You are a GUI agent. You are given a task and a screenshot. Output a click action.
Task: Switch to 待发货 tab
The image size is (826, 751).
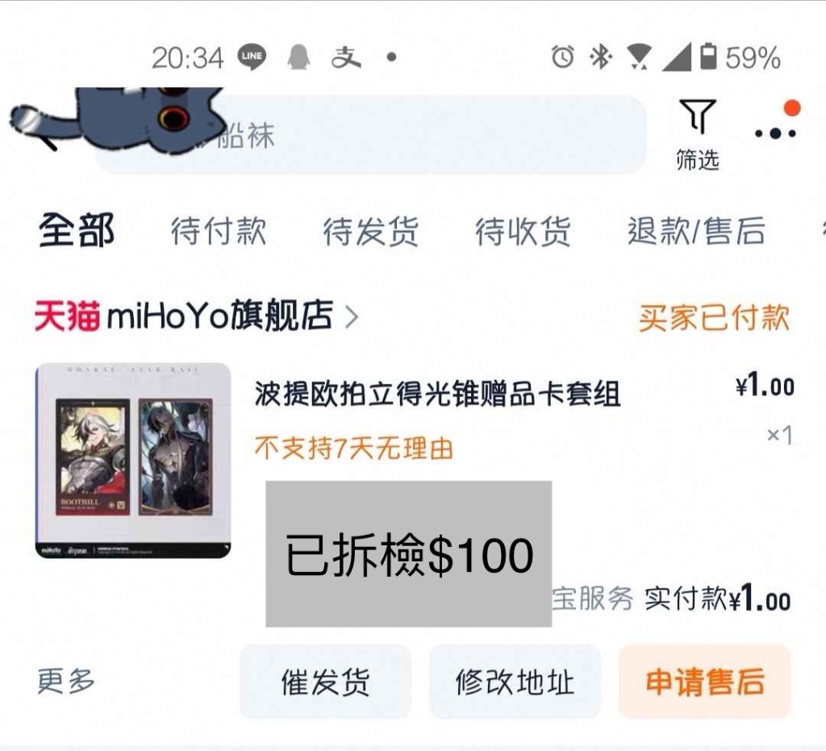click(371, 232)
